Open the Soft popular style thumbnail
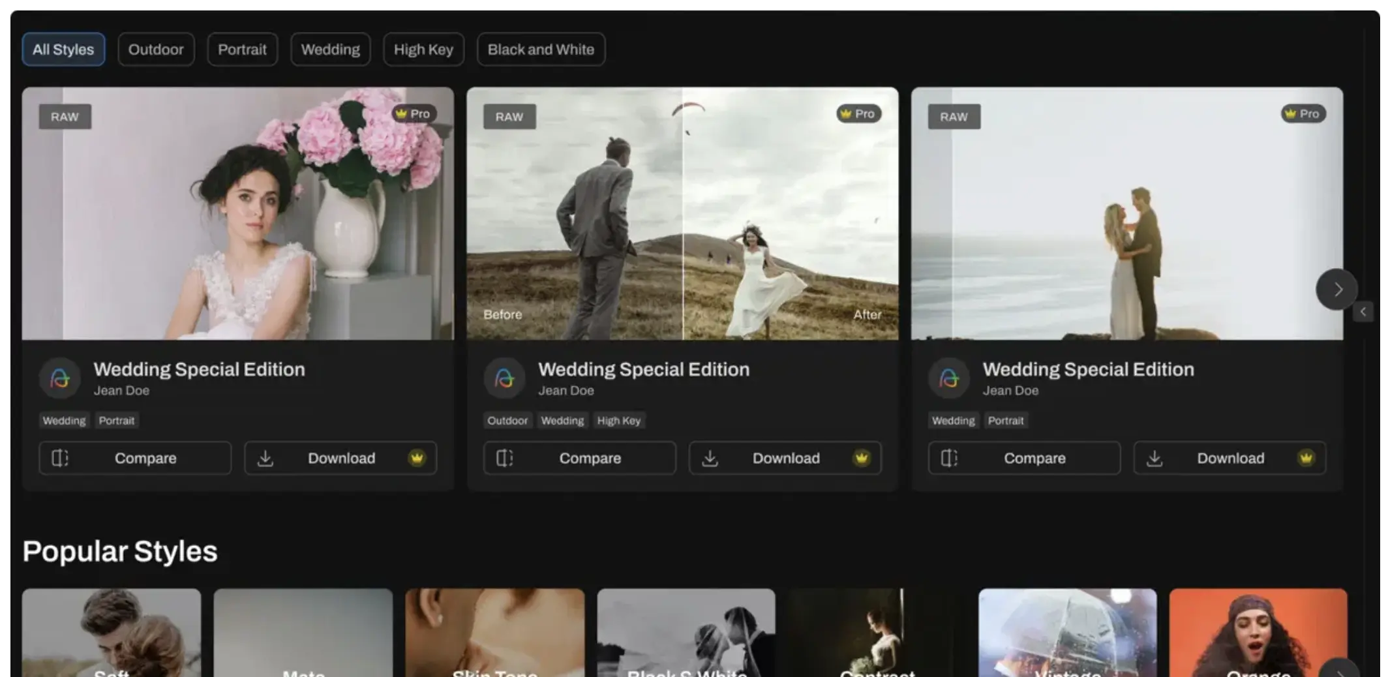This screenshot has width=1388, height=677. [x=112, y=633]
